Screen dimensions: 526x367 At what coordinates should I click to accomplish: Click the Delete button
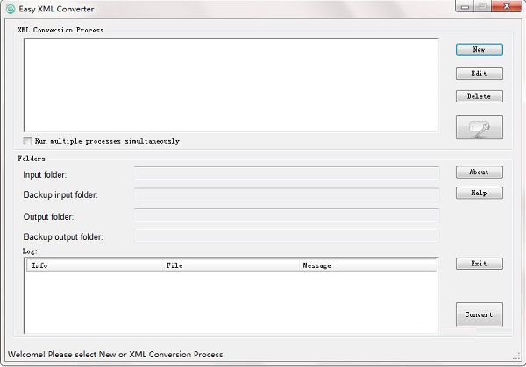pos(479,96)
